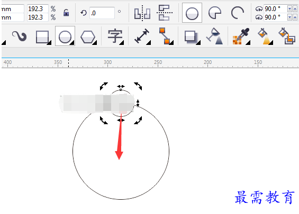Open the Polygon tool flyout arrow

95,43
